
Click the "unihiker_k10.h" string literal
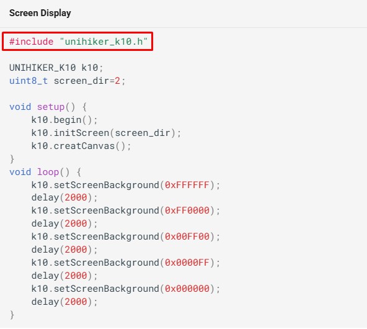point(104,42)
